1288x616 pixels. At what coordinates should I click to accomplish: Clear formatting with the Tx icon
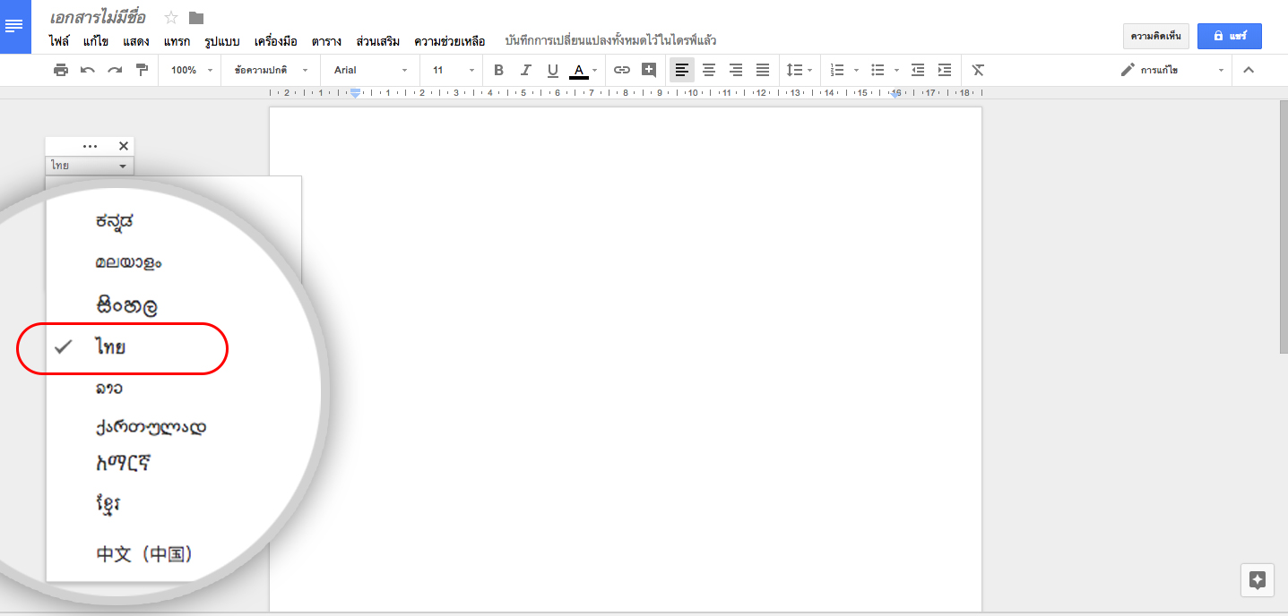pos(978,70)
